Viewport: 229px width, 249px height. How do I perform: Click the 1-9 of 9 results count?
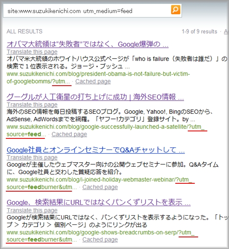(199, 32)
